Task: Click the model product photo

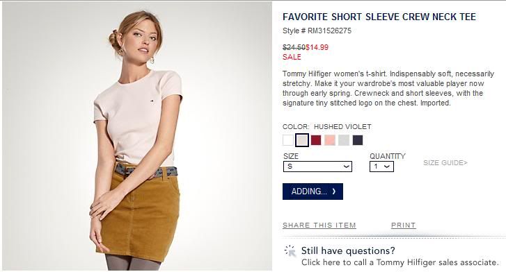Action: pyautogui.click(x=137, y=136)
